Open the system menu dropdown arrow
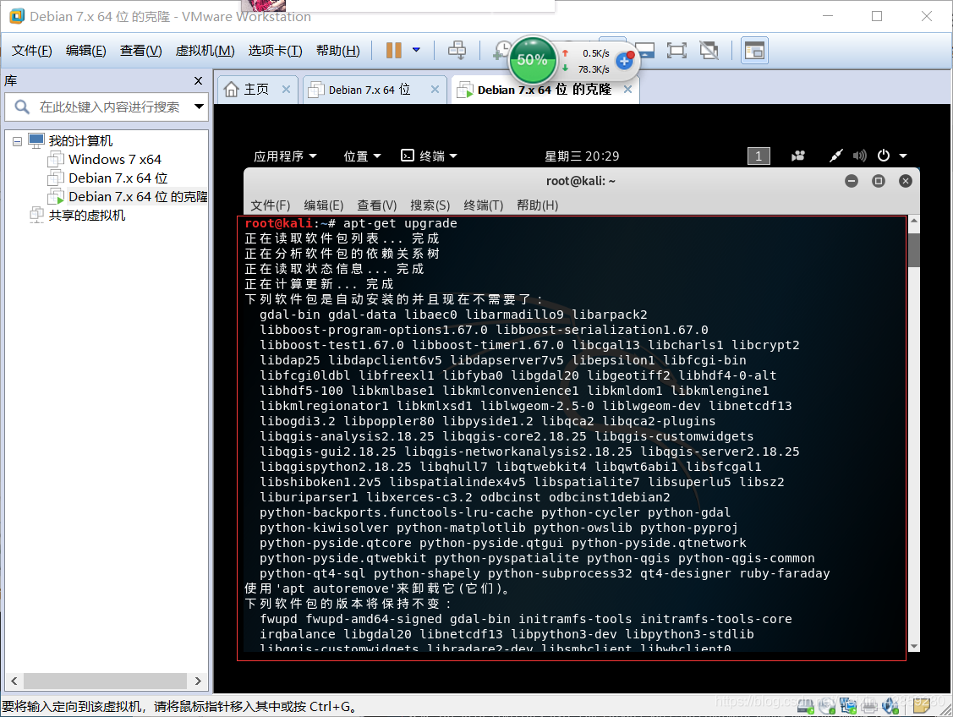This screenshot has height=717, width=953. [903, 156]
